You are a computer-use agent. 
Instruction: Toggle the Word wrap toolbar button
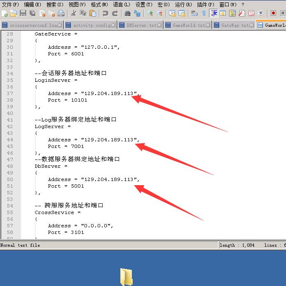click(194, 13)
